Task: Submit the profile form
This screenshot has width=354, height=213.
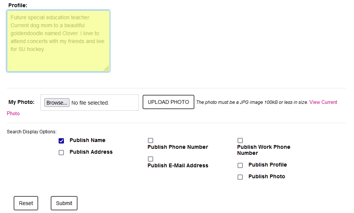Action: click(x=64, y=203)
